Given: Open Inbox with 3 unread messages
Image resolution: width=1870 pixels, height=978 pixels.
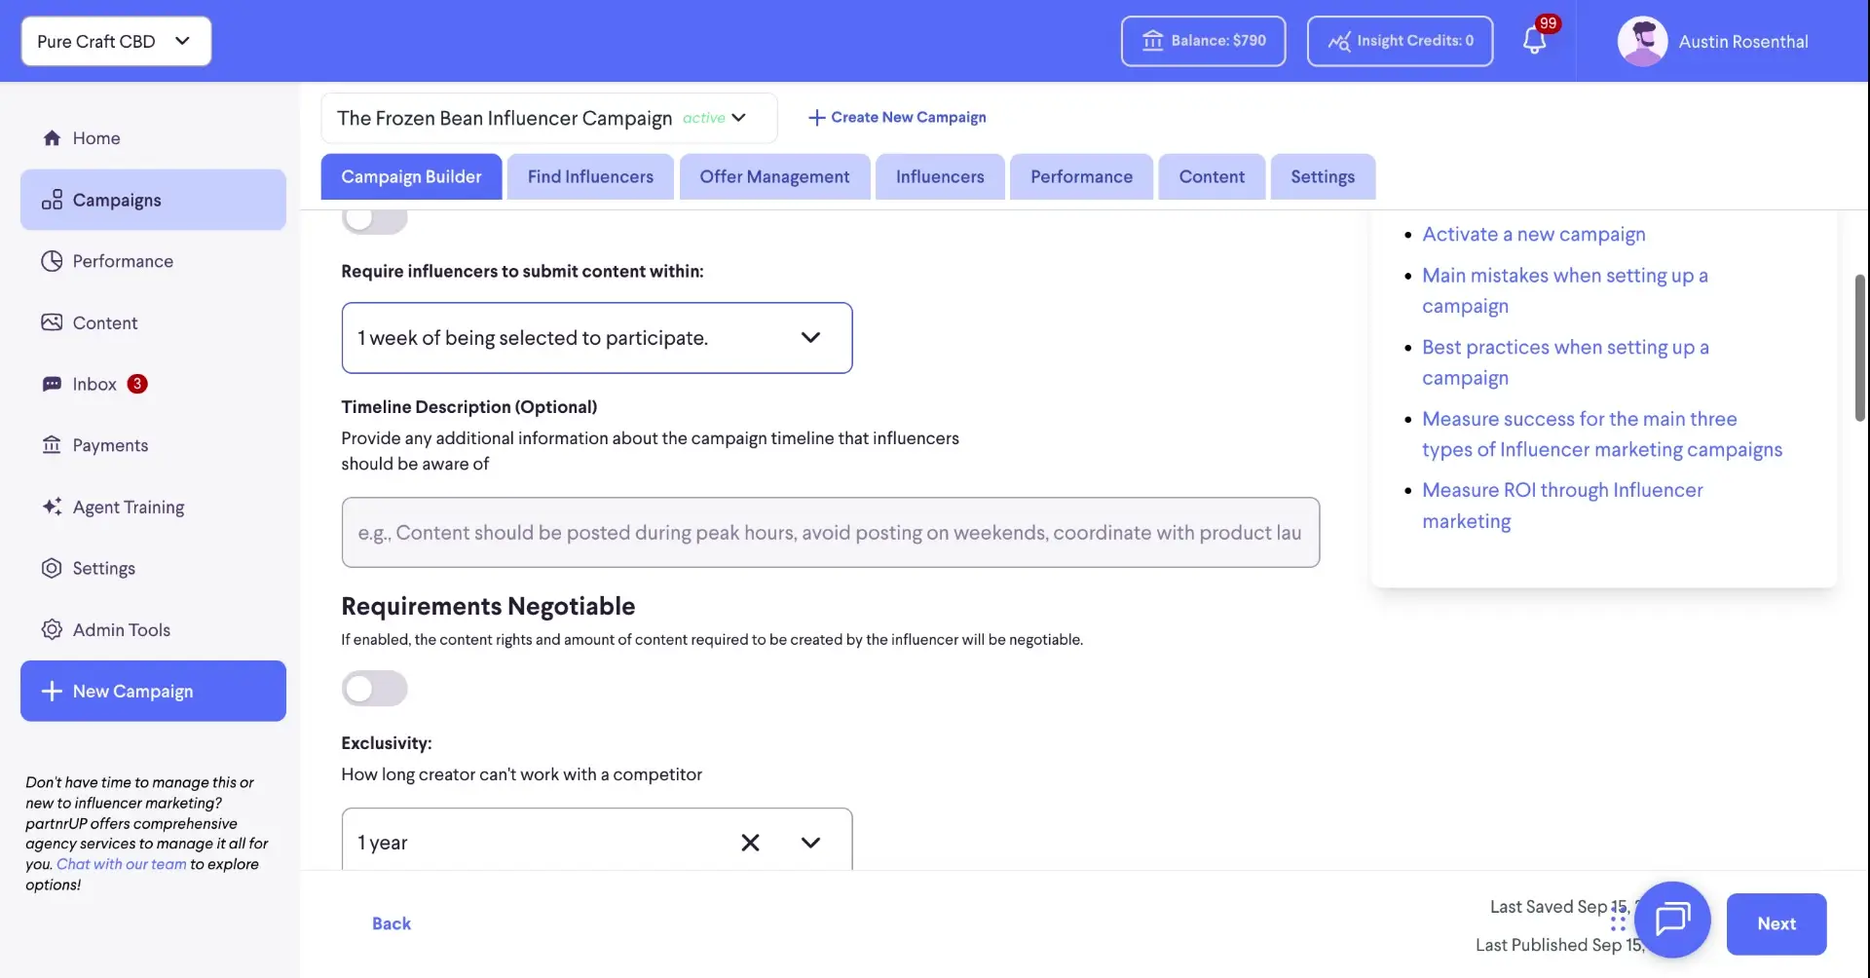Looking at the screenshot, I should (x=53, y=384).
